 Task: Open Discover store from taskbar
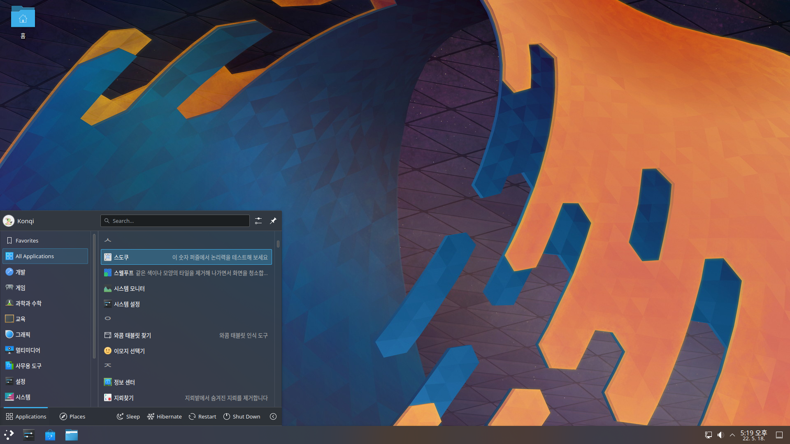pos(50,435)
